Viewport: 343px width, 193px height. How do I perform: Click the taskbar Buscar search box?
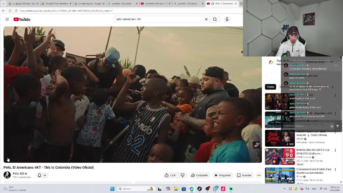pos(136,189)
